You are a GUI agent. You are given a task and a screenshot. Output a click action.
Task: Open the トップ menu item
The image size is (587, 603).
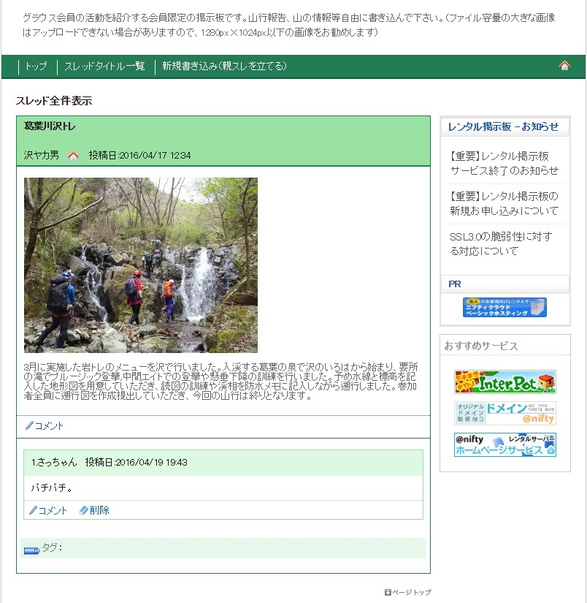coord(36,66)
